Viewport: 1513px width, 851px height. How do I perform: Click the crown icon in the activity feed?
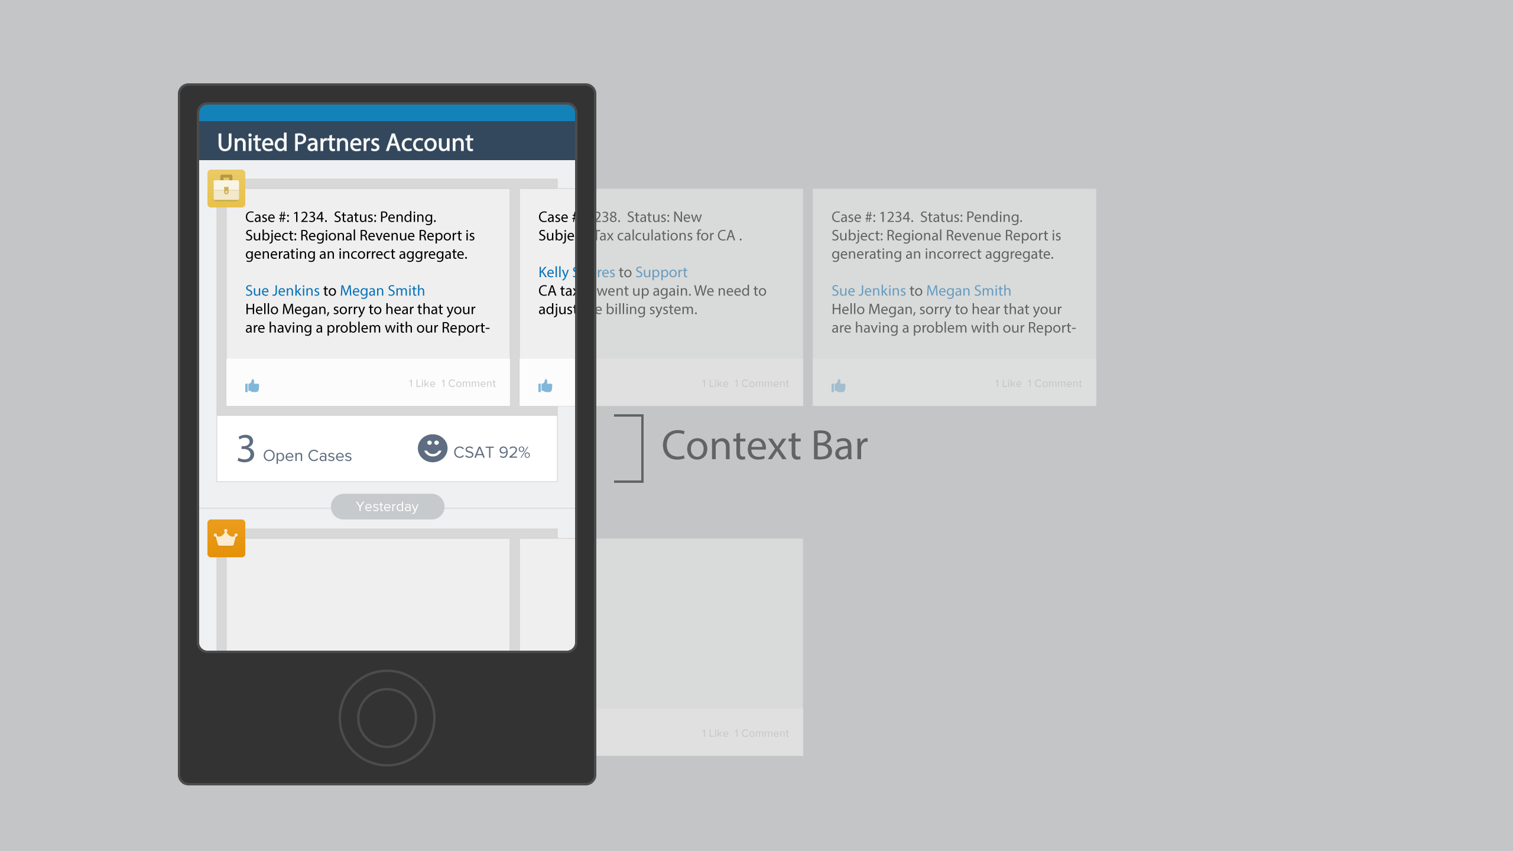coord(226,538)
